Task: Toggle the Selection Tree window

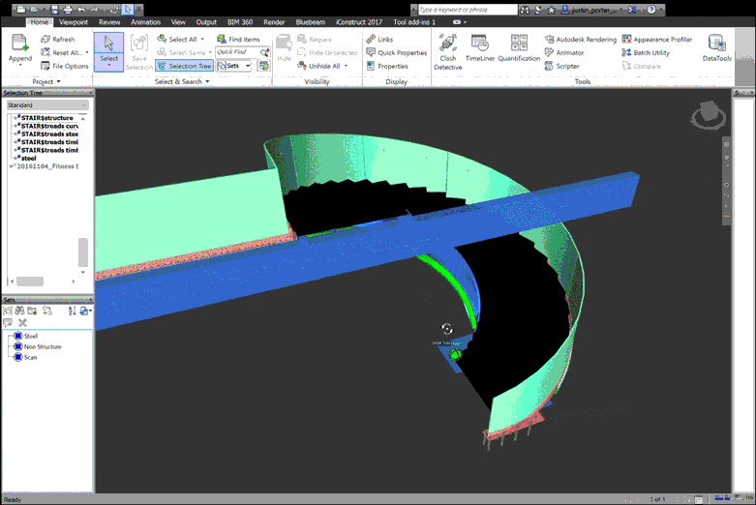Action: (184, 66)
